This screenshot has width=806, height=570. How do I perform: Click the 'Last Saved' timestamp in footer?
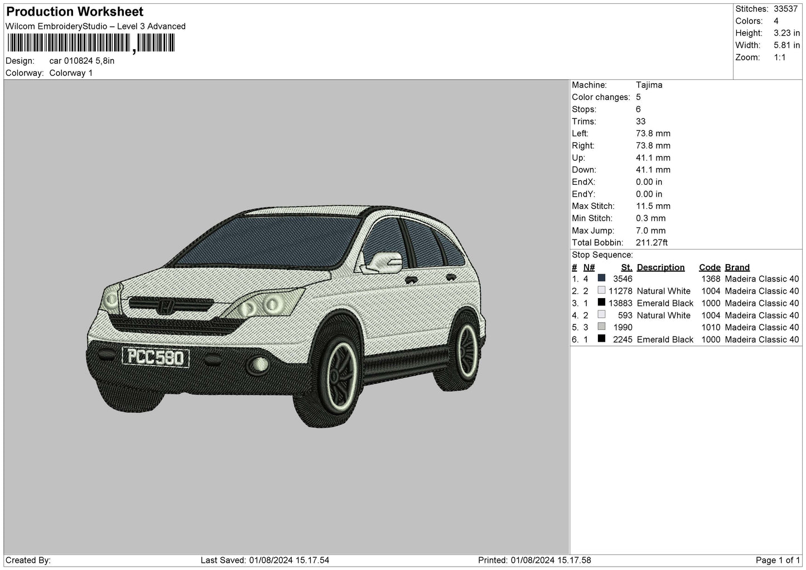pos(265,561)
